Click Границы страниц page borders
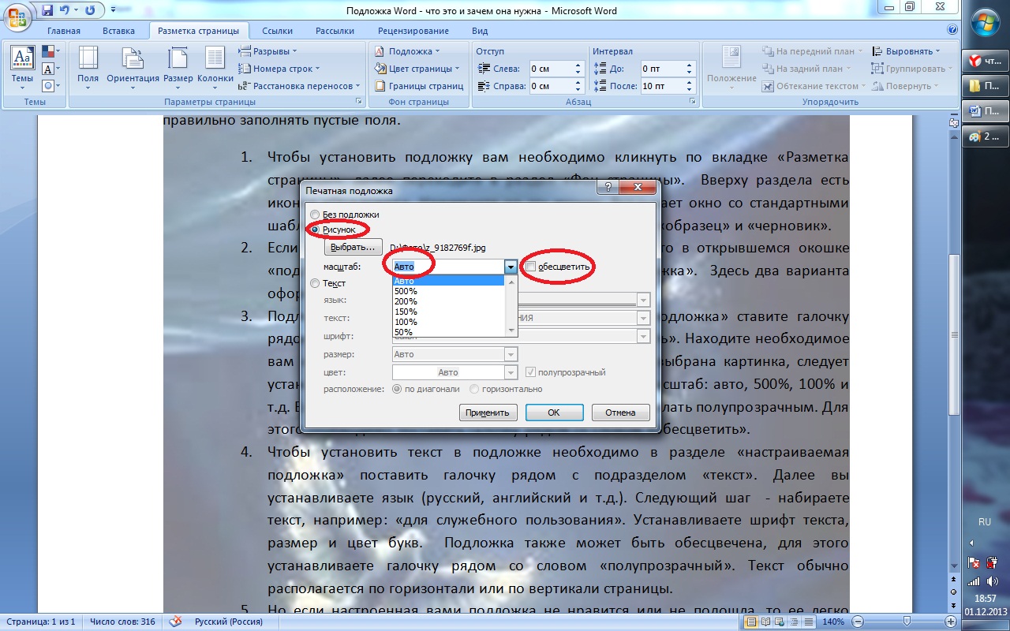1010x631 pixels. pos(419,86)
